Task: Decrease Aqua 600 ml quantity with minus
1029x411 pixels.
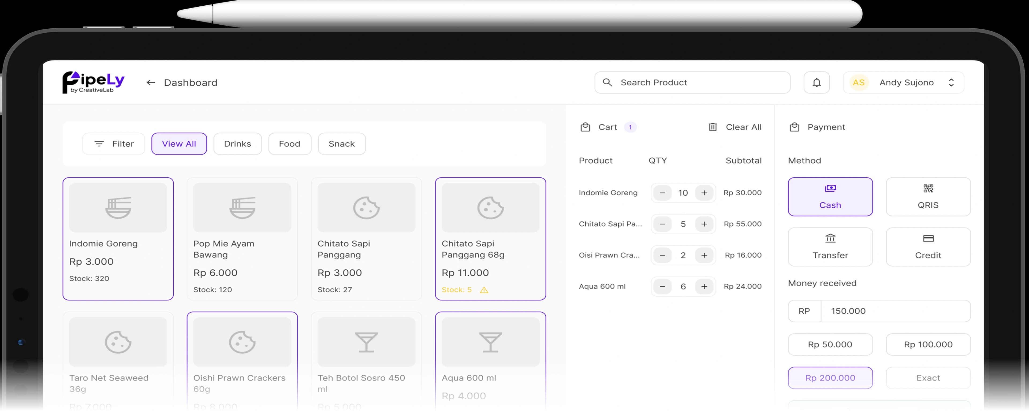Action: coord(662,286)
